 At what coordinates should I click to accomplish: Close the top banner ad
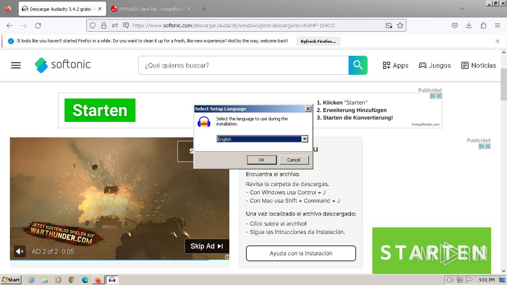(x=439, y=96)
